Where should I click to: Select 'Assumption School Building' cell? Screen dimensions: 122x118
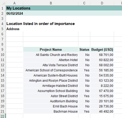51,91
